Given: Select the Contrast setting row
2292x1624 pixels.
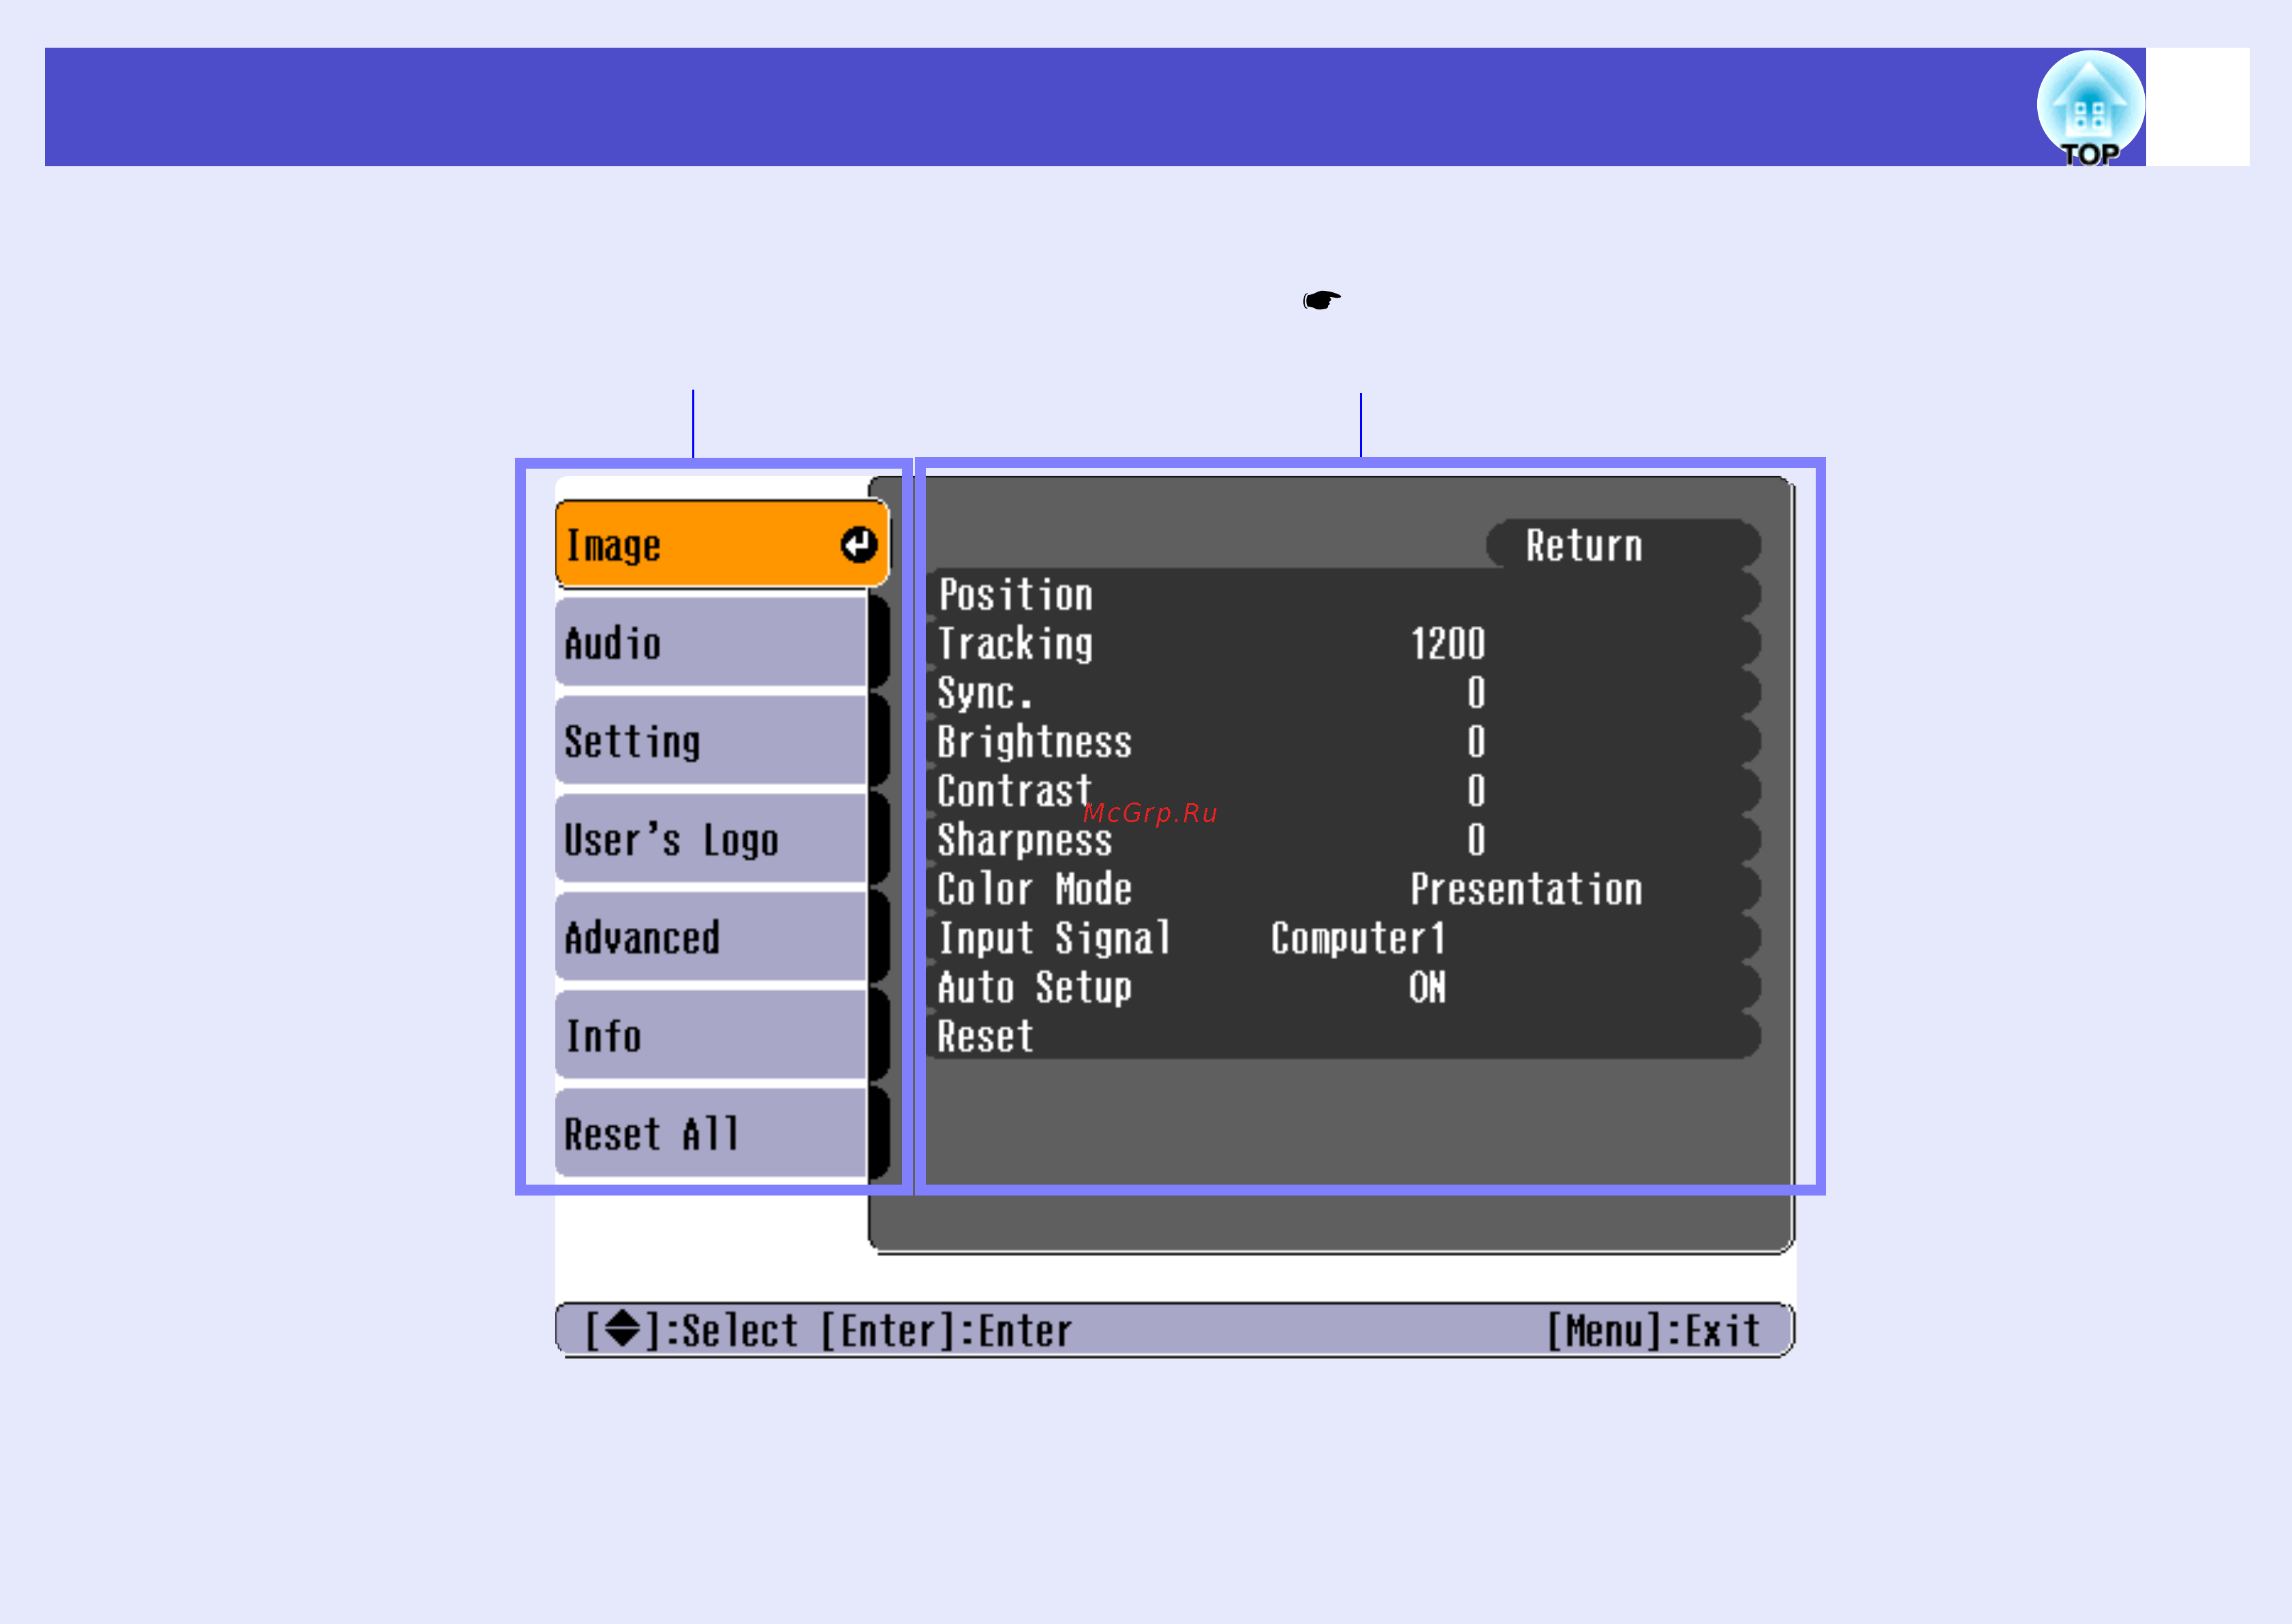Looking at the screenshot, I should [1343, 791].
